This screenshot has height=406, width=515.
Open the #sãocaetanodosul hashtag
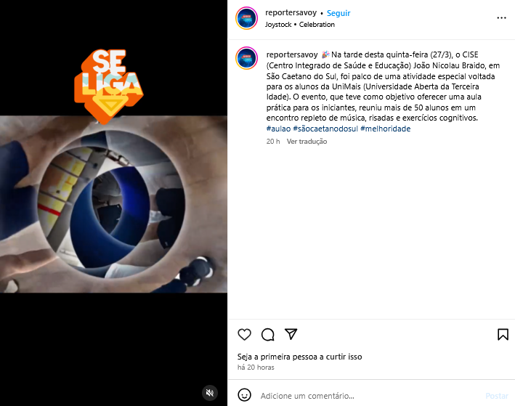(x=325, y=129)
